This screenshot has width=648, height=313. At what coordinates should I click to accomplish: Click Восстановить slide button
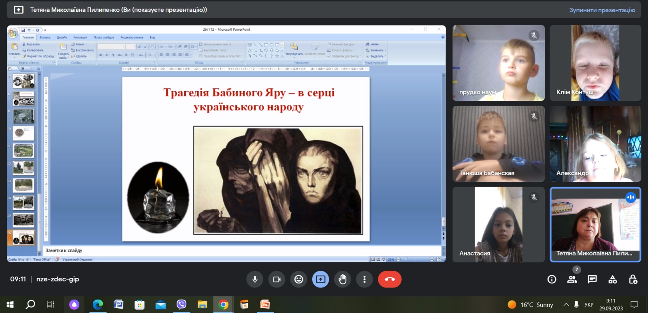point(83,50)
